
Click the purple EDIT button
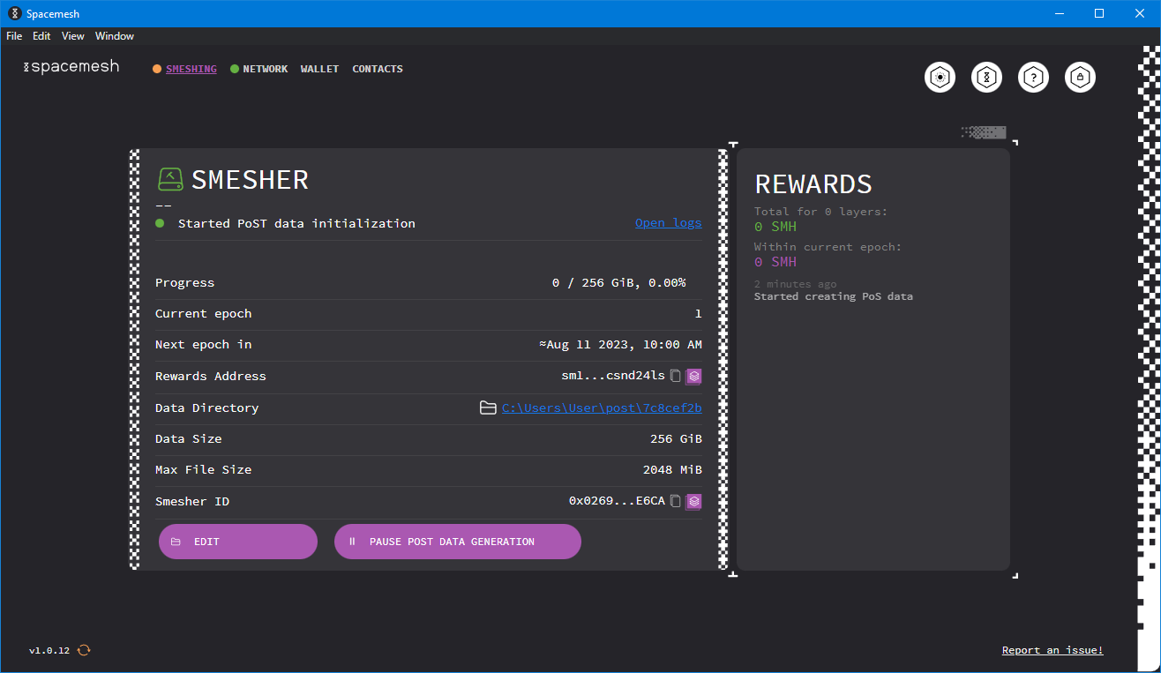[x=238, y=542]
